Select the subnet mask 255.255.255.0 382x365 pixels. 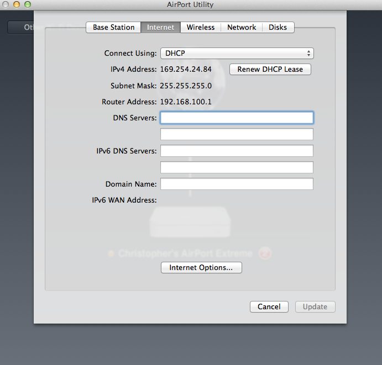(x=186, y=86)
